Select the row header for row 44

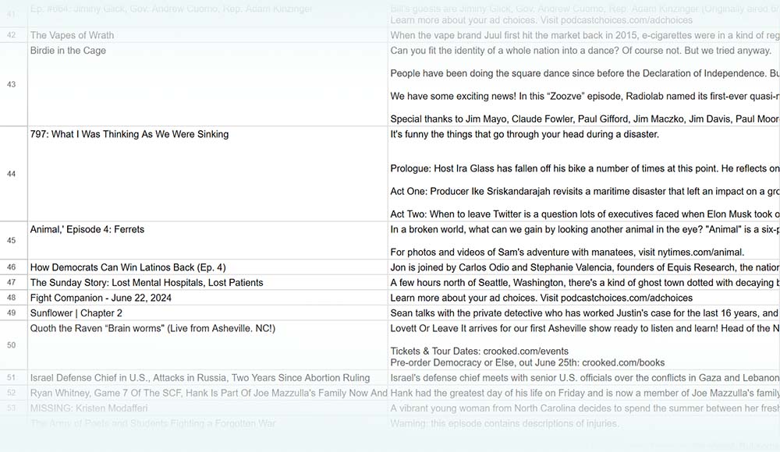click(12, 174)
